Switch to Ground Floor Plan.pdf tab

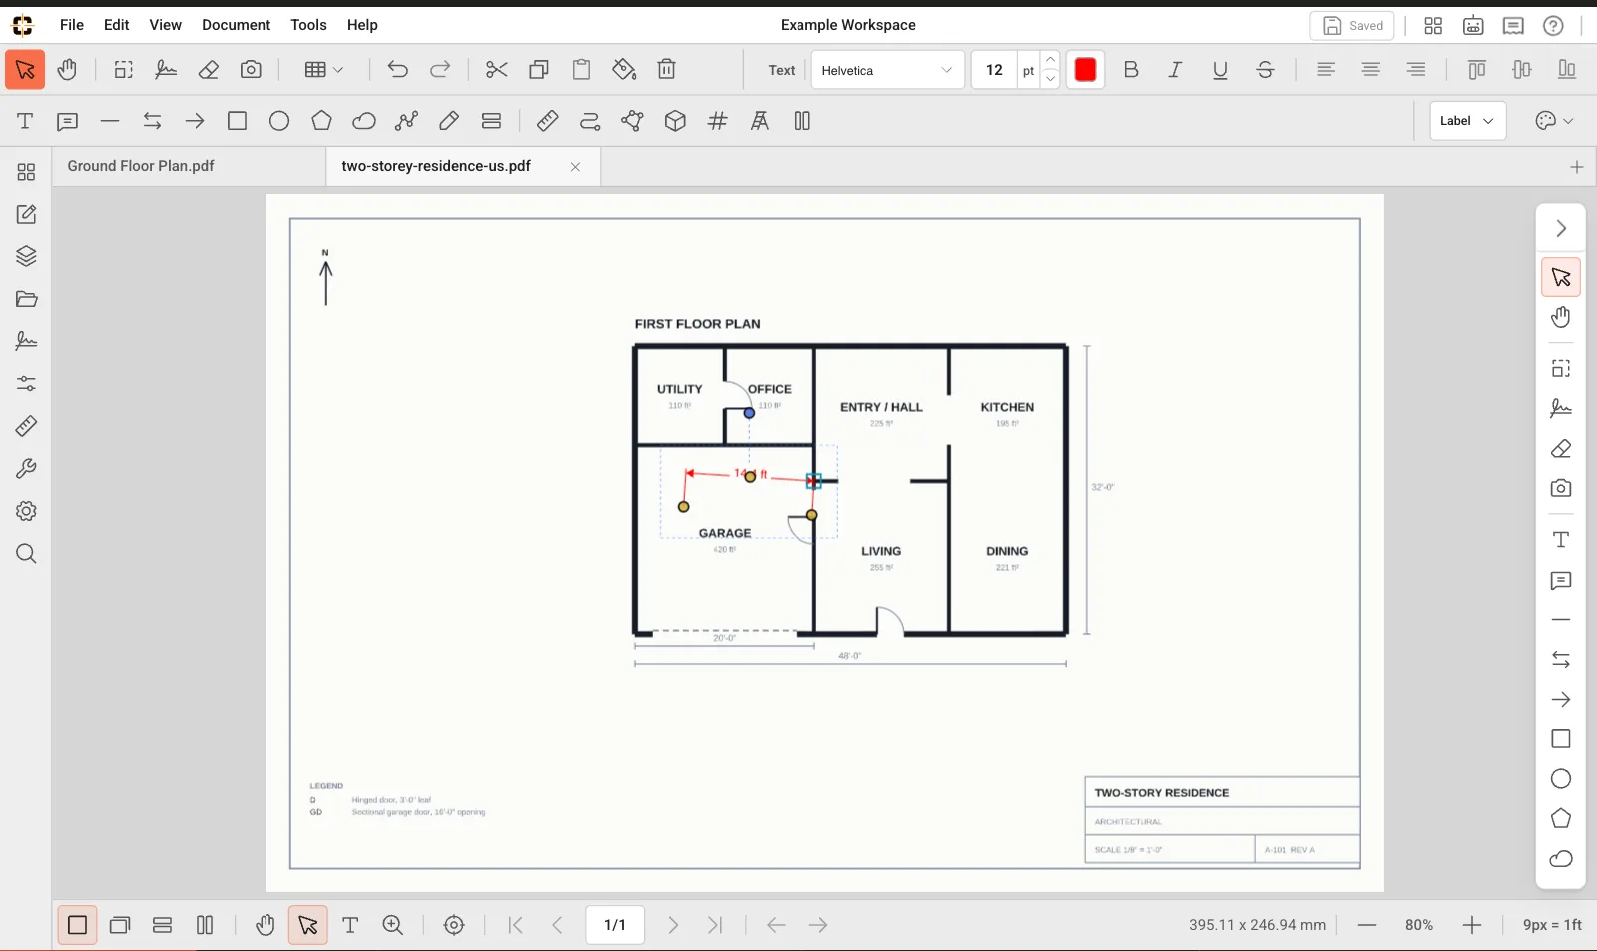(190, 166)
